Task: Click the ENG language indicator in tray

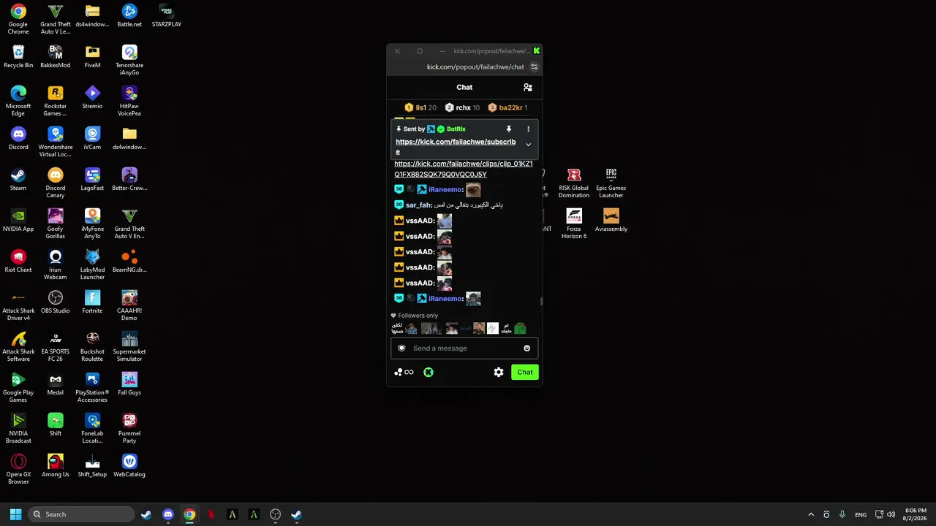Action: 861,514
